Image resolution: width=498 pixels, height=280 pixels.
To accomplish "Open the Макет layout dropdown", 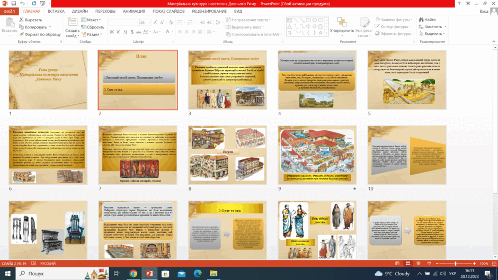I will [91, 20].
